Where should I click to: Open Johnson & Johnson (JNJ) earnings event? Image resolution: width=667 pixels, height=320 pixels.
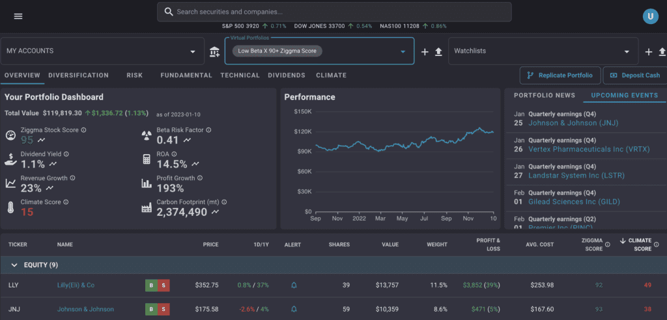[573, 123]
